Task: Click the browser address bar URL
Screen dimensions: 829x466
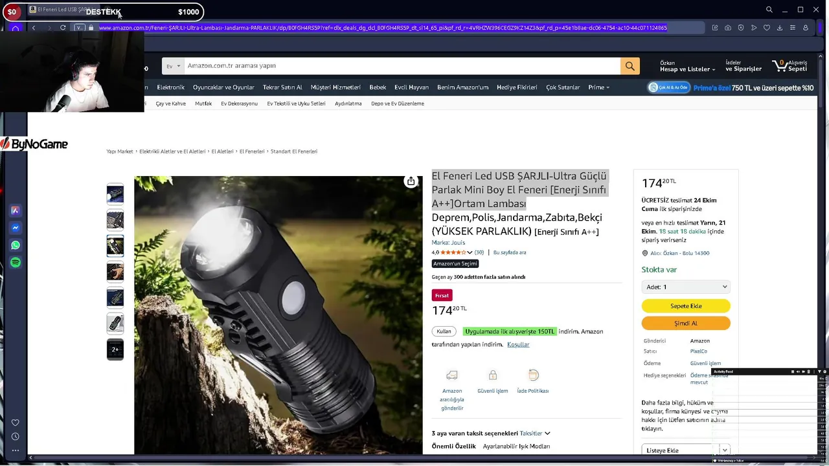Action: pyautogui.click(x=383, y=28)
